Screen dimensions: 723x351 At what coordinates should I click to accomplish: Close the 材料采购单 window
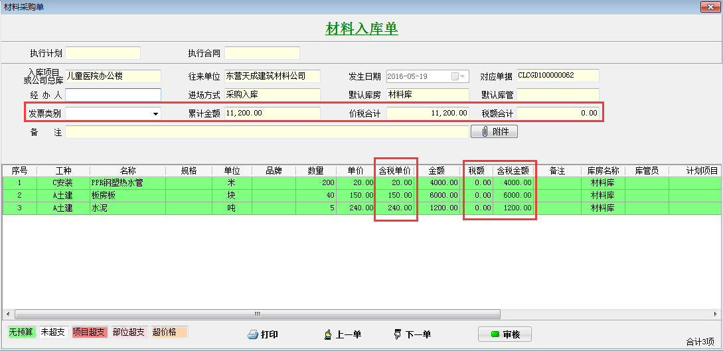(x=710, y=7)
